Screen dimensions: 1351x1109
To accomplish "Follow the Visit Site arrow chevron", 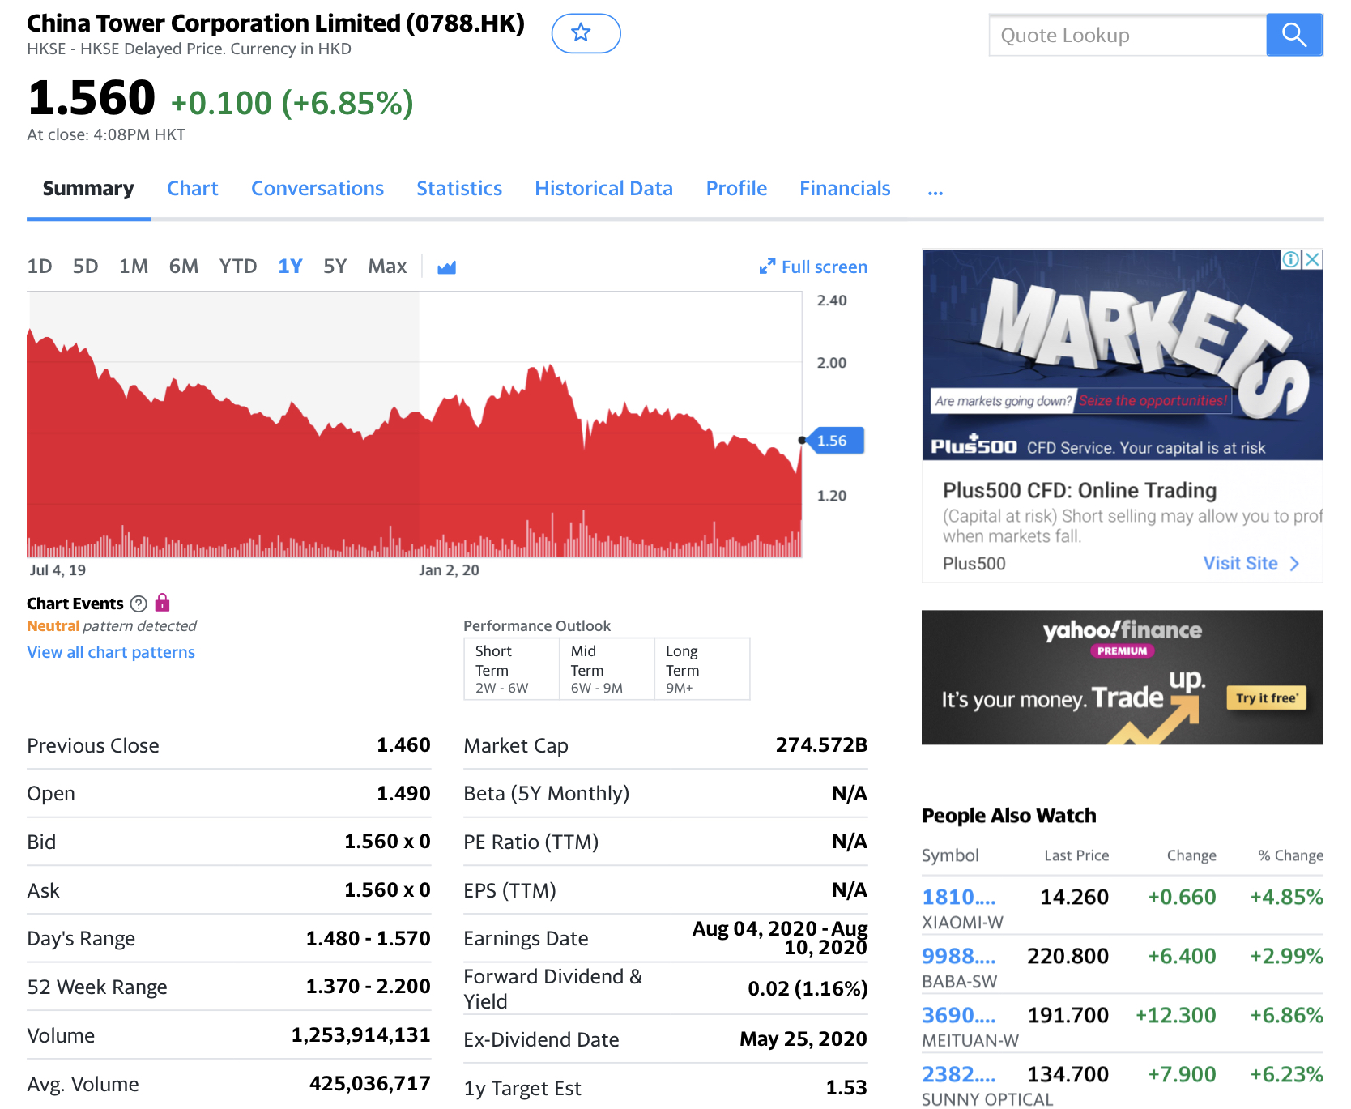I will click(x=1294, y=564).
